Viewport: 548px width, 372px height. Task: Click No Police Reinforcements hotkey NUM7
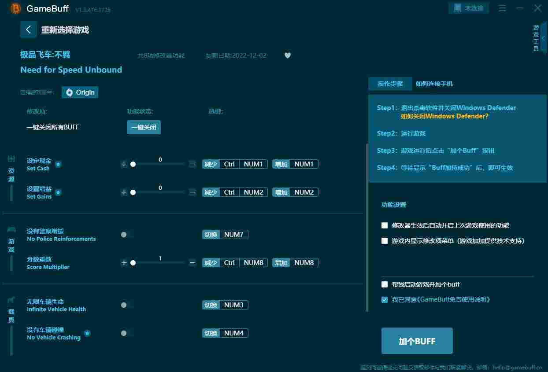(x=225, y=235)
